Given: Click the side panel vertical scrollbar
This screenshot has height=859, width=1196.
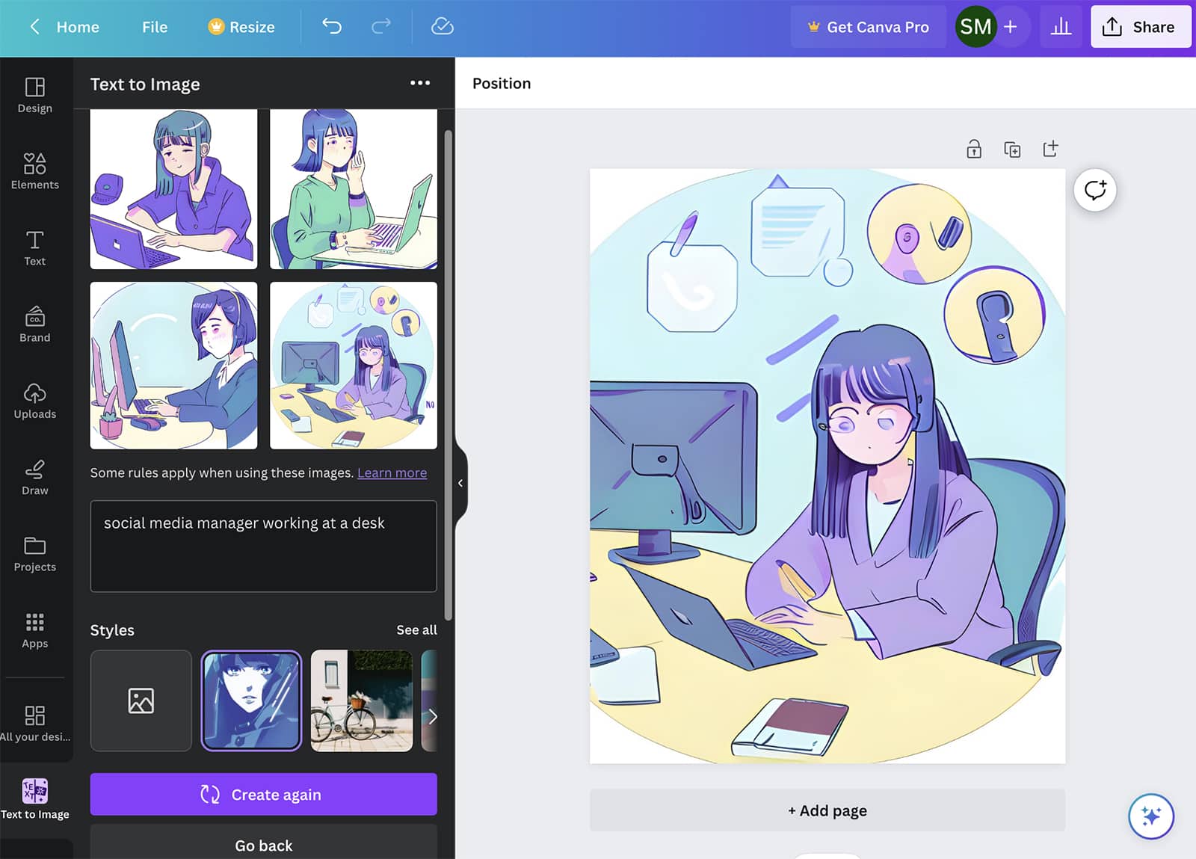Looking at the screenshot, I should coord(449,375).
